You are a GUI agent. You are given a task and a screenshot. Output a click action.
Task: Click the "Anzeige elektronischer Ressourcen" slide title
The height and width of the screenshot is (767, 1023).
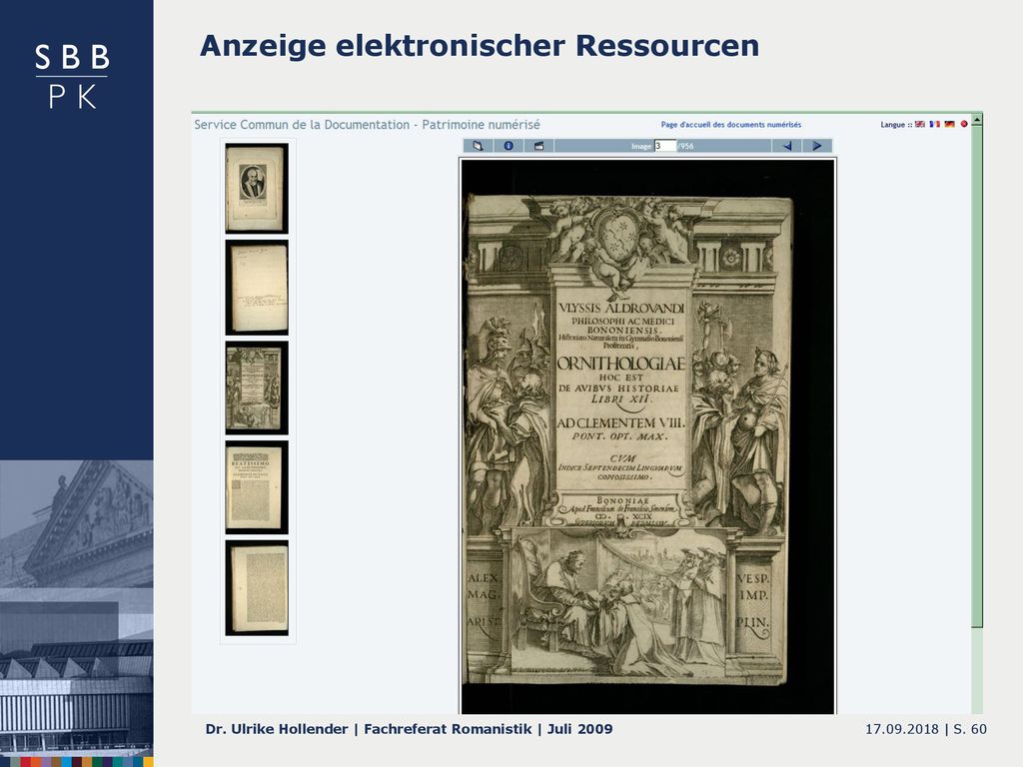pyautogui.click(x=480, y=46)
